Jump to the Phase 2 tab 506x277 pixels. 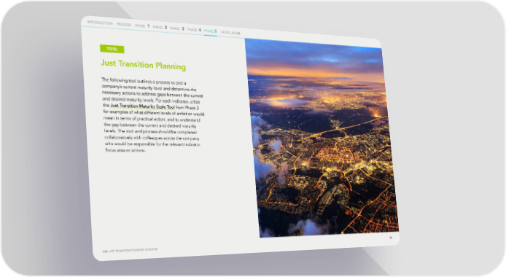[160, 28]
